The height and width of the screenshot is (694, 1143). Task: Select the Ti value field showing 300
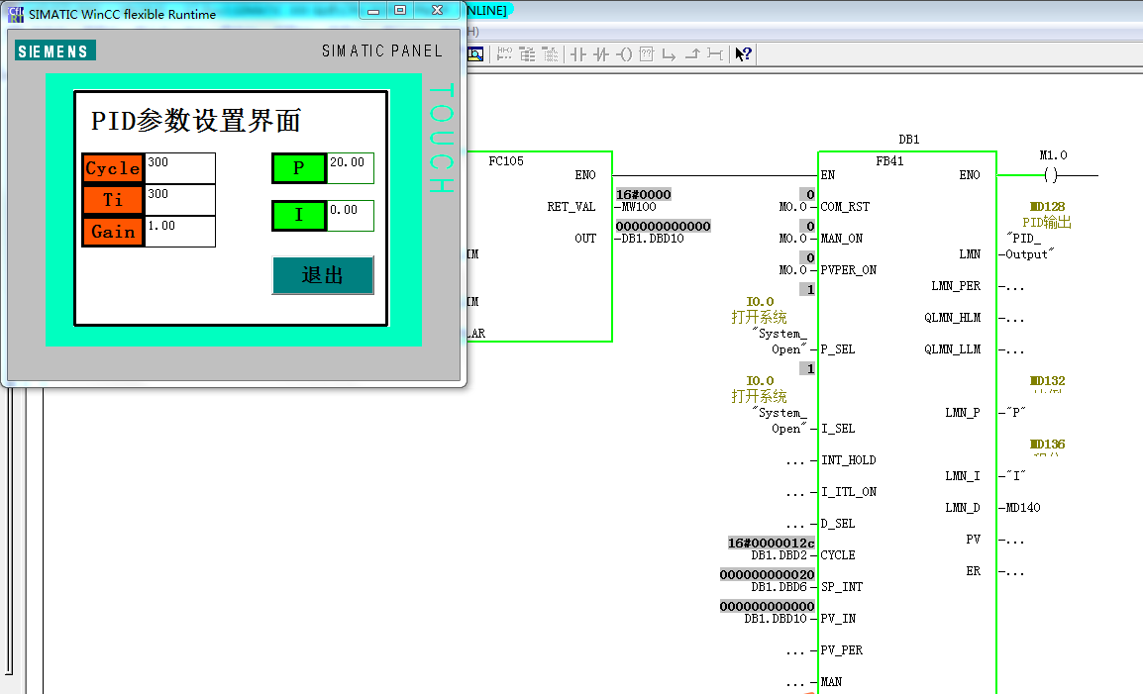tap(180, 200)
